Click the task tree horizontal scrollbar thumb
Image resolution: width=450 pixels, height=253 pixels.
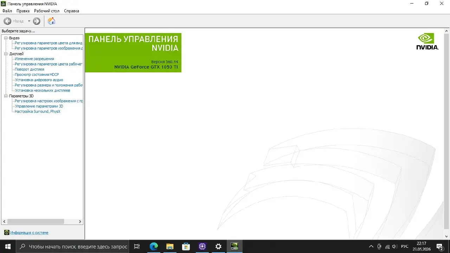pos(36,222)
